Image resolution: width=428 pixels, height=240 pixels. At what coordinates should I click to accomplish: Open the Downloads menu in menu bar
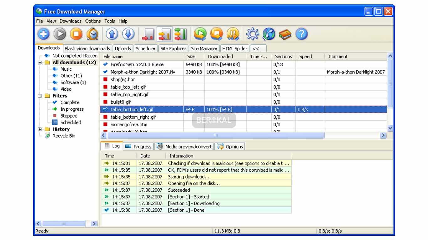(x=70, y=21)
